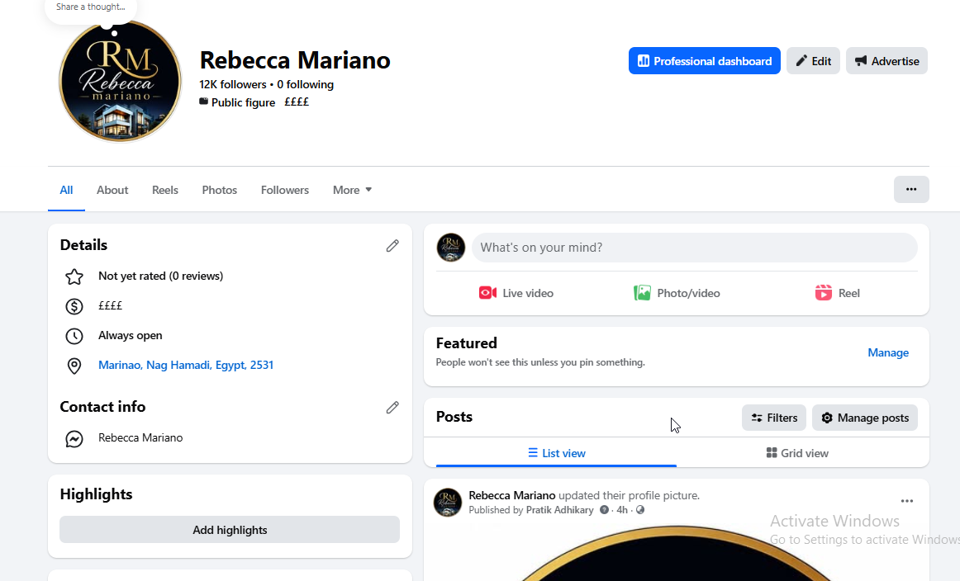
Task: Open Pratik Adhikary publisher link
Action: tap(559, 510)
